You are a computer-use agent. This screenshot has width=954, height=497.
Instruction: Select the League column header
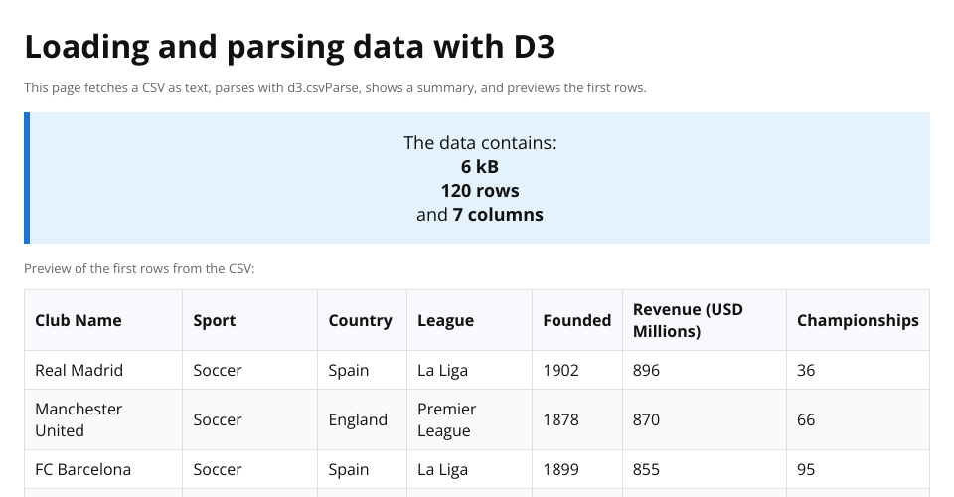pyautogui.click(x=445, y=320)
